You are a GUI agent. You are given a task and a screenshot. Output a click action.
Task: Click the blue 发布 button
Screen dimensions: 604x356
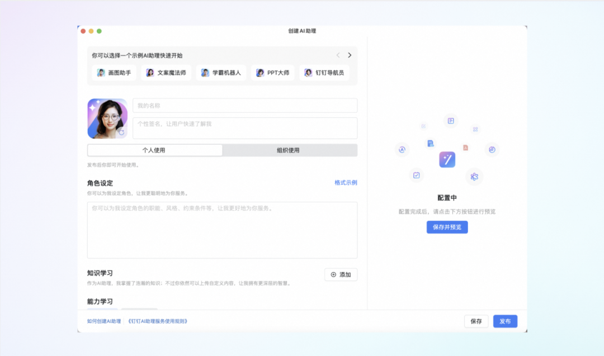click(x=505, y=321)
